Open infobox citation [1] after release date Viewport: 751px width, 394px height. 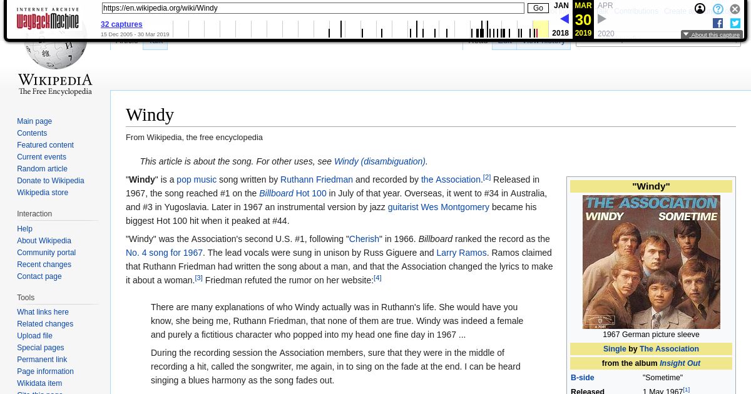click(687, 390)
